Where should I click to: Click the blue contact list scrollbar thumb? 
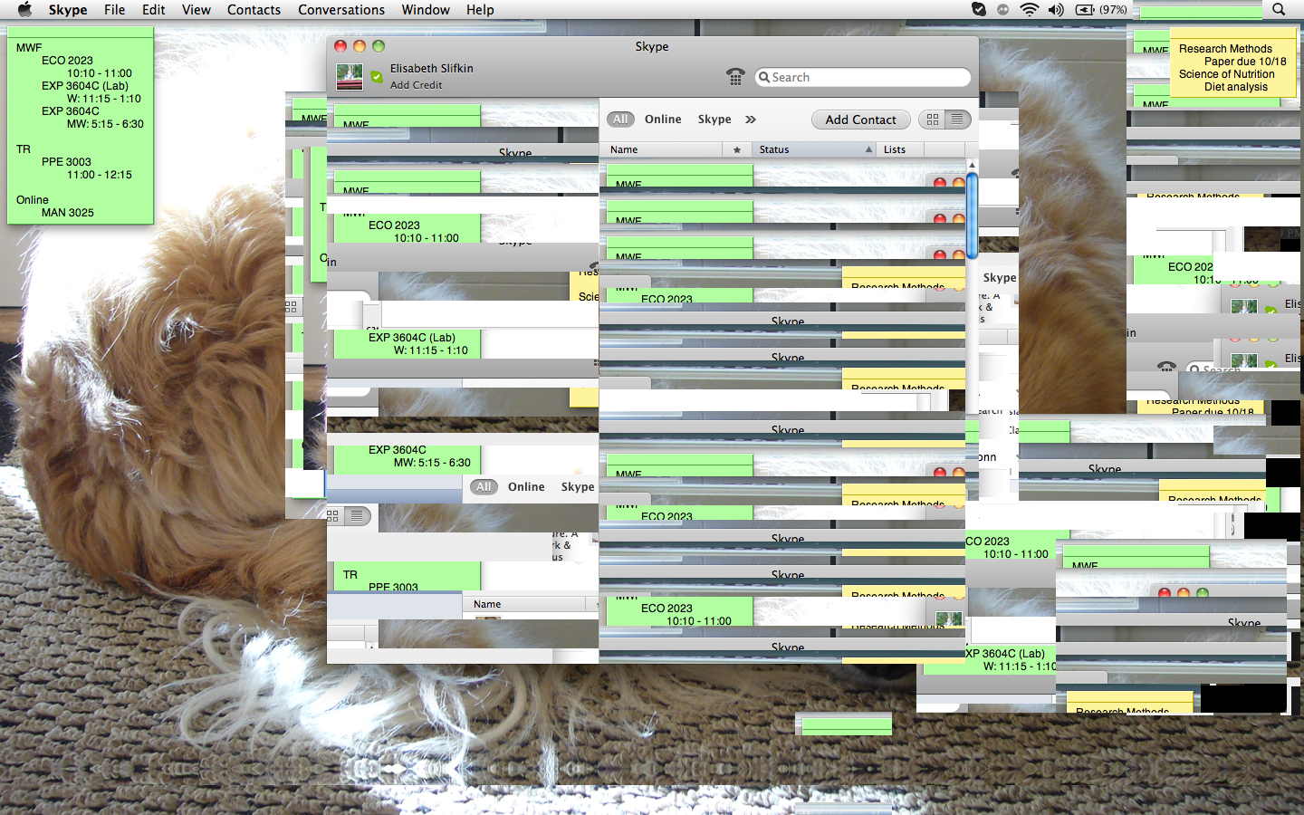coord(973,216)
